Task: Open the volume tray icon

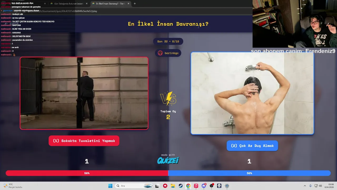Action: coord(320,186)
